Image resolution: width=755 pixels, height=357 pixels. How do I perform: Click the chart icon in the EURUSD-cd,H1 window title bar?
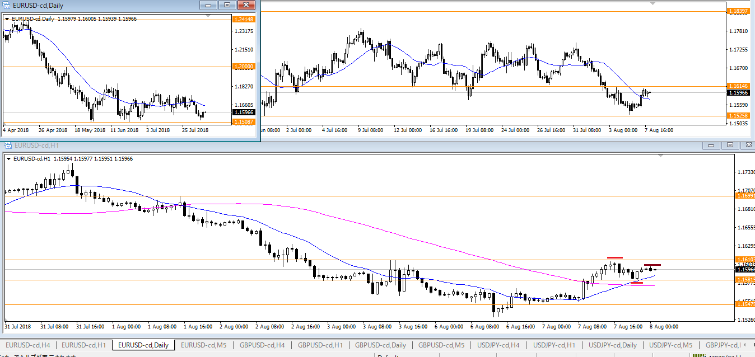[x=8, y=146]
